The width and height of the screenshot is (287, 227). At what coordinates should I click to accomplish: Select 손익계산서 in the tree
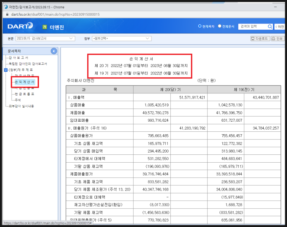pyautogui.click(x=25, y=82)
